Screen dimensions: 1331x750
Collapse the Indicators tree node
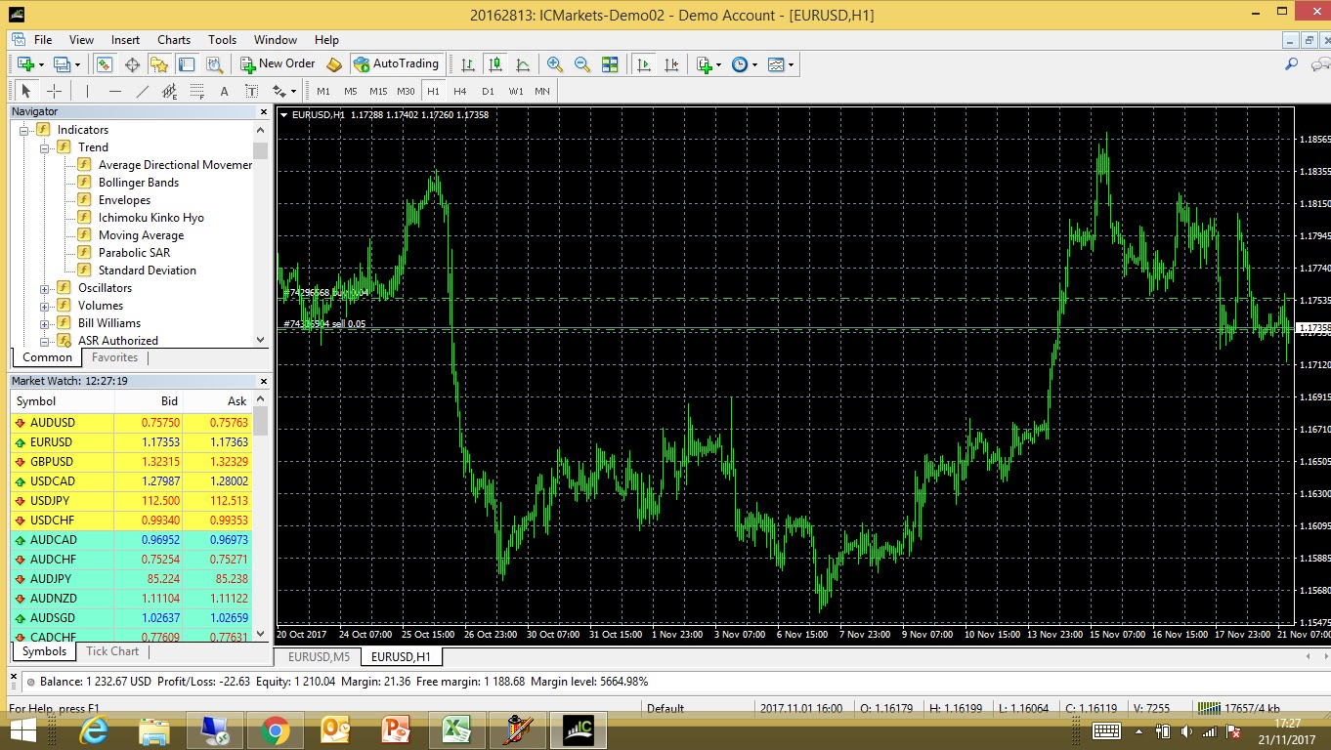(x=24, y=130)
